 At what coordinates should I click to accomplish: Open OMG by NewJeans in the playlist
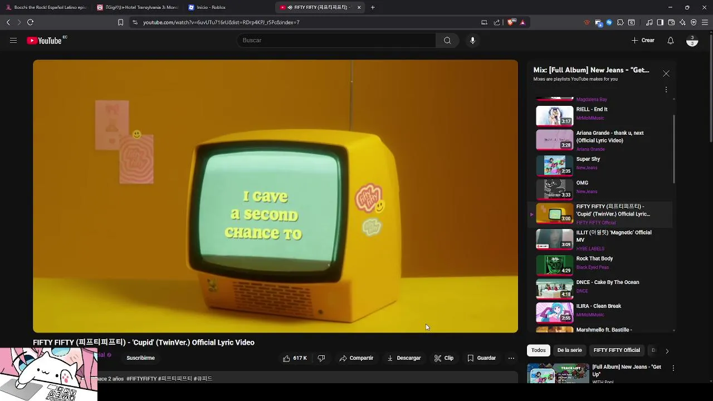599,189
